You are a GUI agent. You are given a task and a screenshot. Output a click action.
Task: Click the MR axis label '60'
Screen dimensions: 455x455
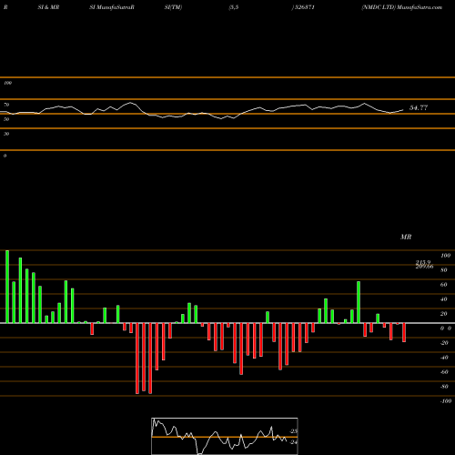click(444, 285)
